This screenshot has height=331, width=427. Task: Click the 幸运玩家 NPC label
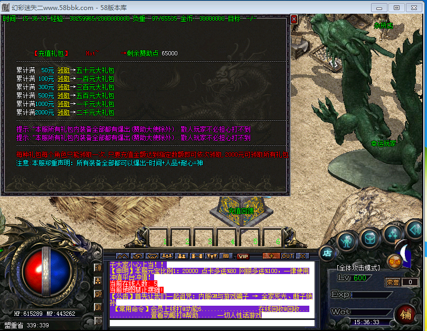coord(383,143)
